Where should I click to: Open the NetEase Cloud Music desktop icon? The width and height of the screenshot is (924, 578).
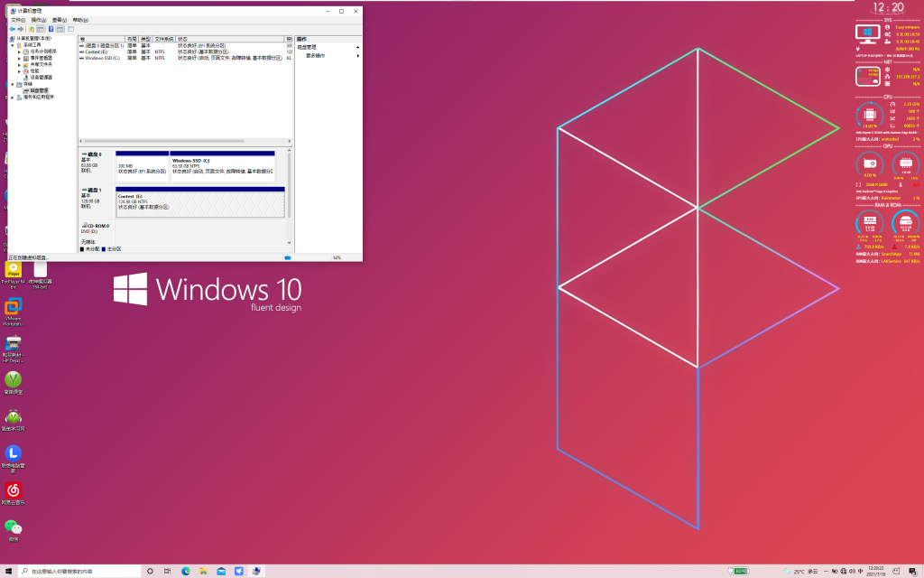[13, 494]
